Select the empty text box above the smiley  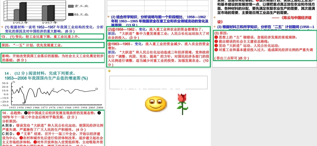[x=158, y=82]
